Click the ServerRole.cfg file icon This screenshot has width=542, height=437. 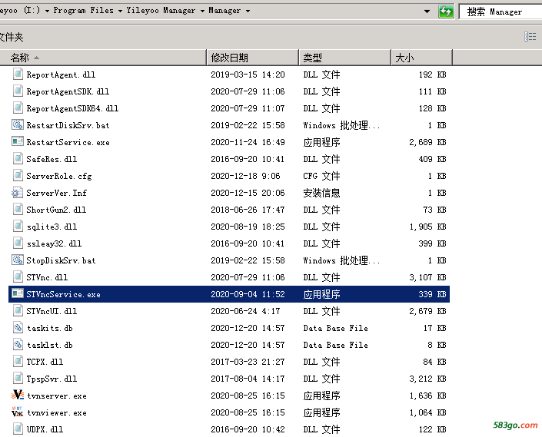(x=18, y=176)
